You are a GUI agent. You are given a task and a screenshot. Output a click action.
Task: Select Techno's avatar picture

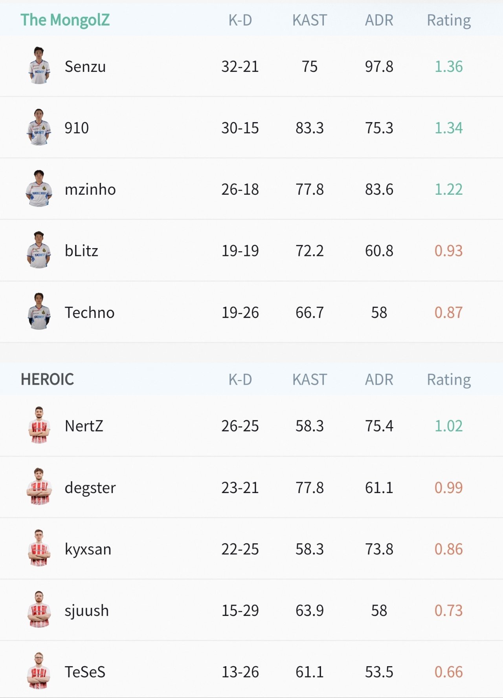click(x=39, y=312)
